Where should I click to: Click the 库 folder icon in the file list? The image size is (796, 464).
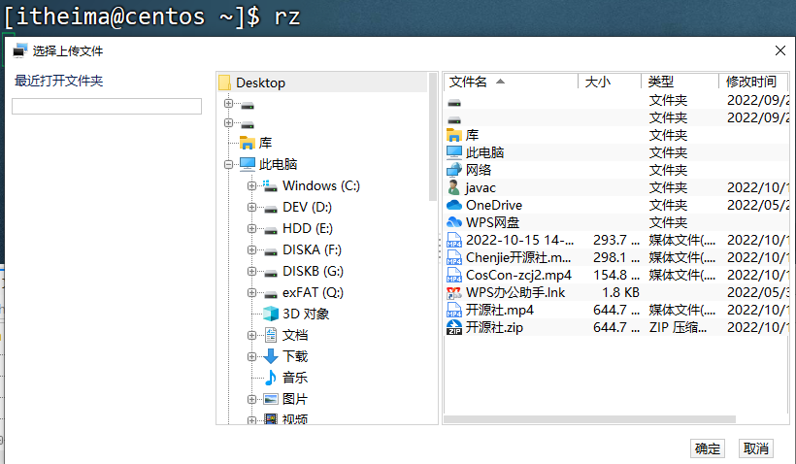pos(454,135)
